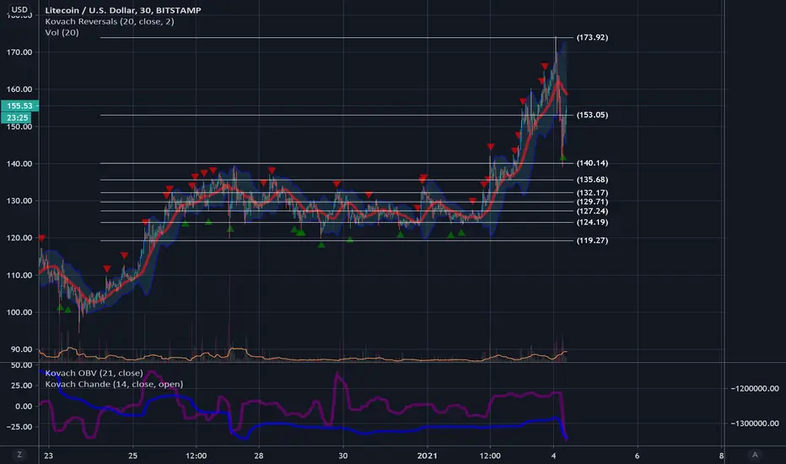Click the (140.14) price level label

592,163
